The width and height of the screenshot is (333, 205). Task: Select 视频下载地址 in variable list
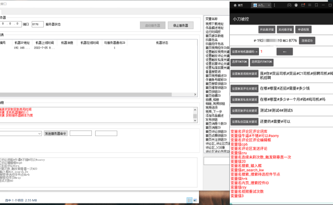click(215, 24)
